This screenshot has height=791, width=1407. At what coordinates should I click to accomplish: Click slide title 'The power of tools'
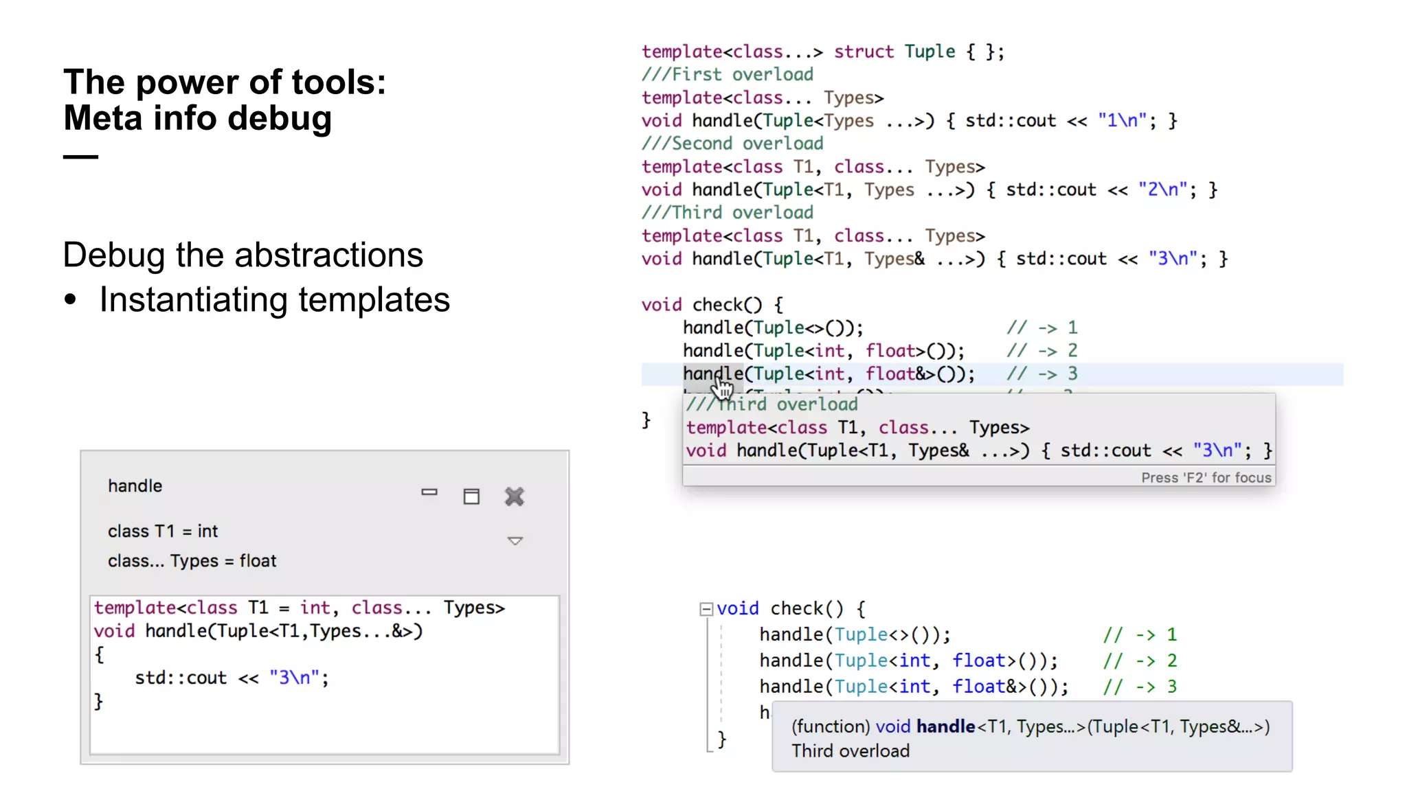tap(224, 82)
